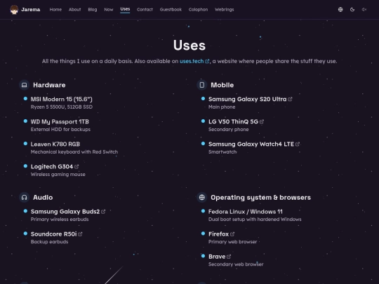Open the Webrings page
This screenshot has height=284, width=379.
[225, 10]
